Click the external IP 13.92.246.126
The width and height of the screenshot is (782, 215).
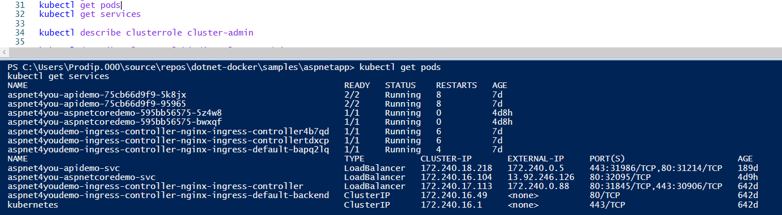tap(541, 177)
